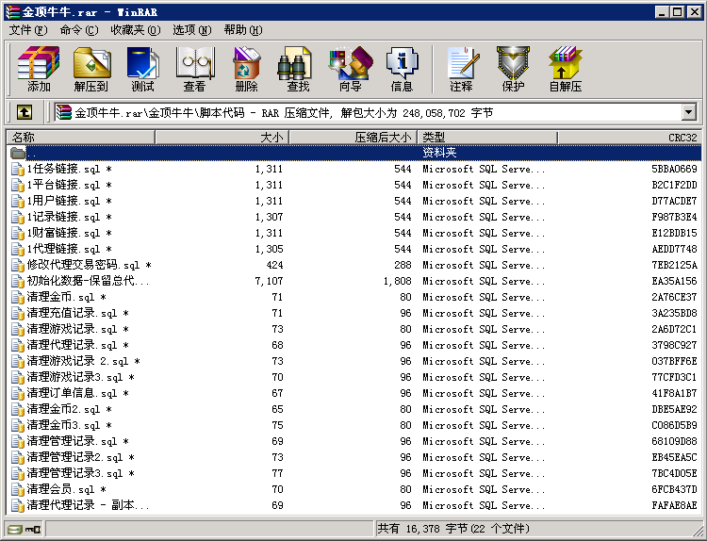Click the 添加 (Add) toolbar icon
This screenshot has height=541, width=707.
point(39,69)
